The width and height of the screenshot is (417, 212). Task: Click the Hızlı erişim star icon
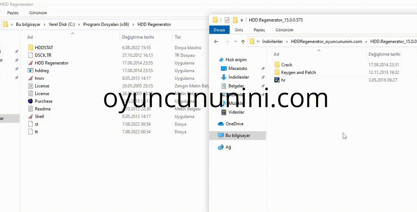tap(221, 60)
